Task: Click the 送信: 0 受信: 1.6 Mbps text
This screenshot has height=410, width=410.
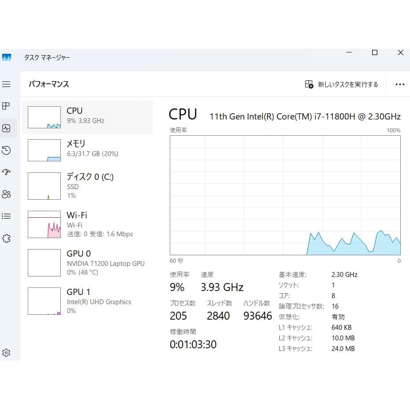Action: tap(100, 234)
